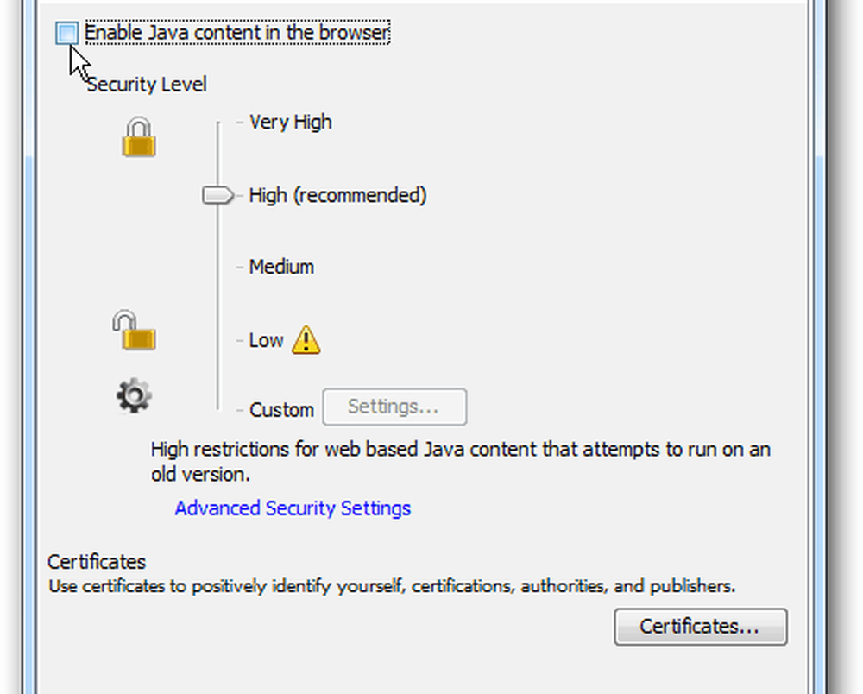Click the 'Use certificates to positively identify' text
This screenshot has width=863, height=694.
coord(391,587)
